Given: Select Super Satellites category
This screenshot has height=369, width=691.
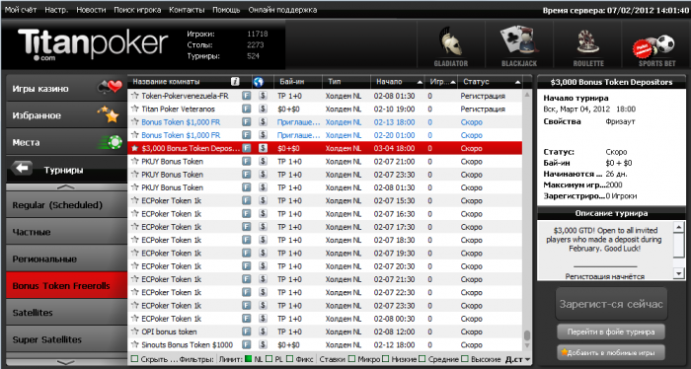Looking at the screenshot, I should click(66, 339).
